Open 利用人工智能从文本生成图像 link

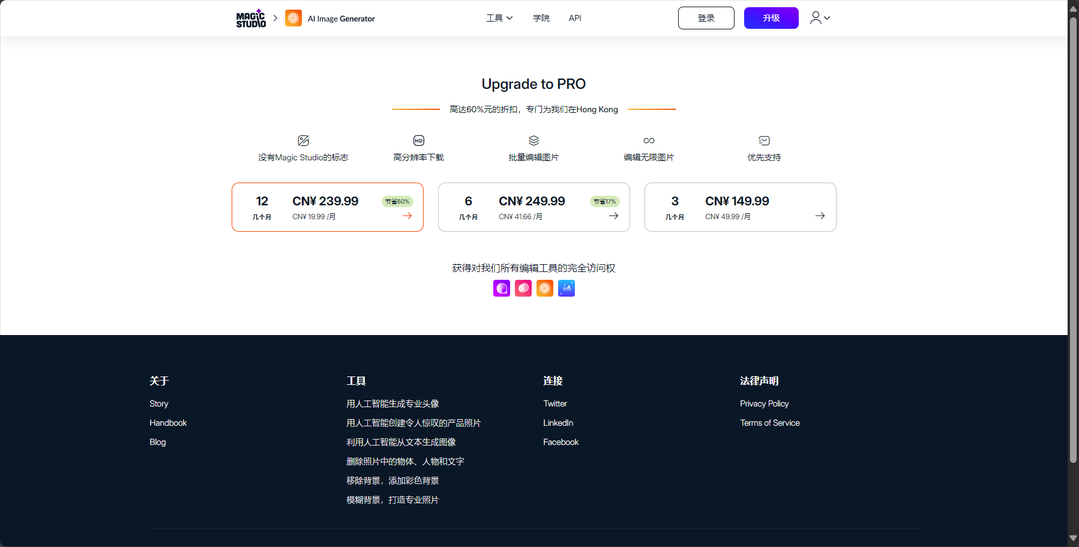pyautogui.click(x=401, y=442)
